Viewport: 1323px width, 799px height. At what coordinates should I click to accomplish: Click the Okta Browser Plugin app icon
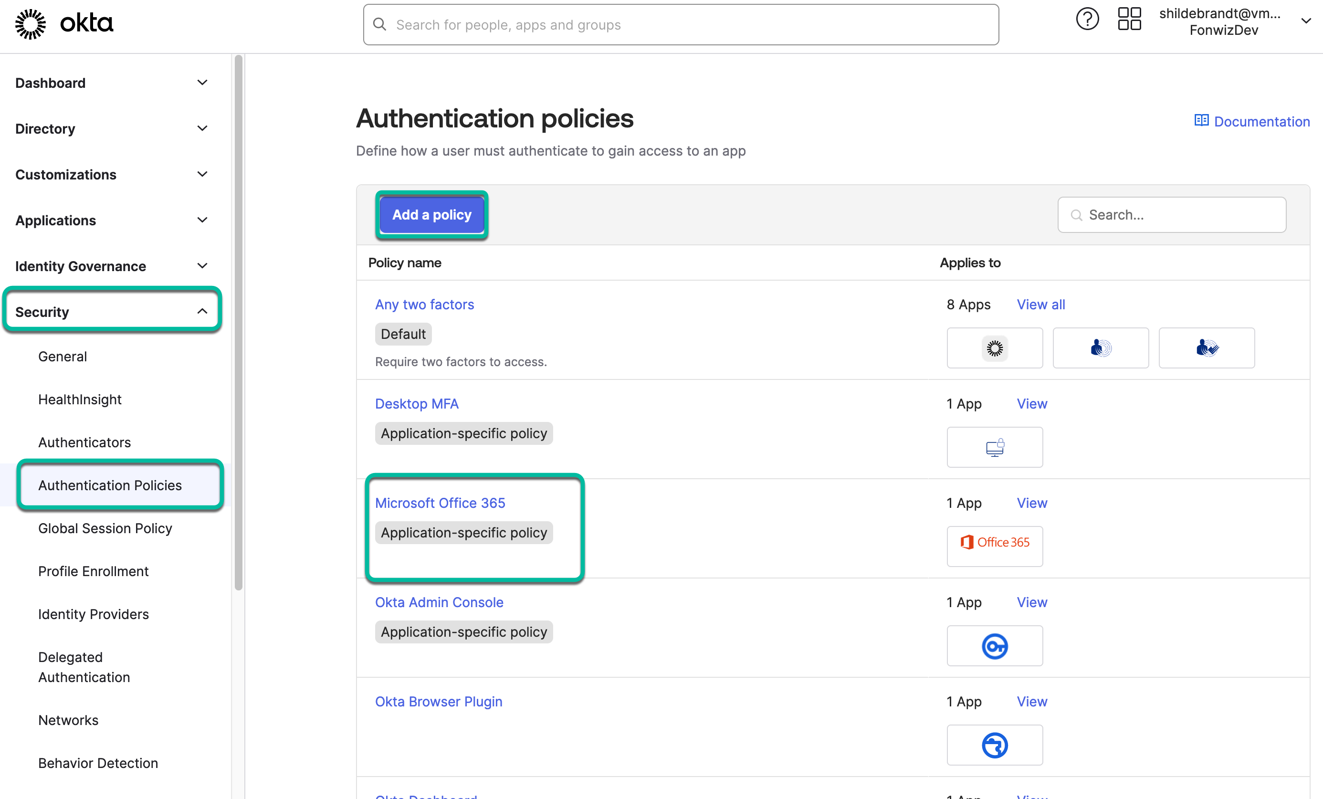(x=995, y=745)
